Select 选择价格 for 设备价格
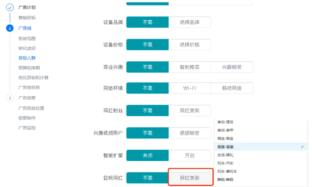Screen dimensions: 312x187 190,45
